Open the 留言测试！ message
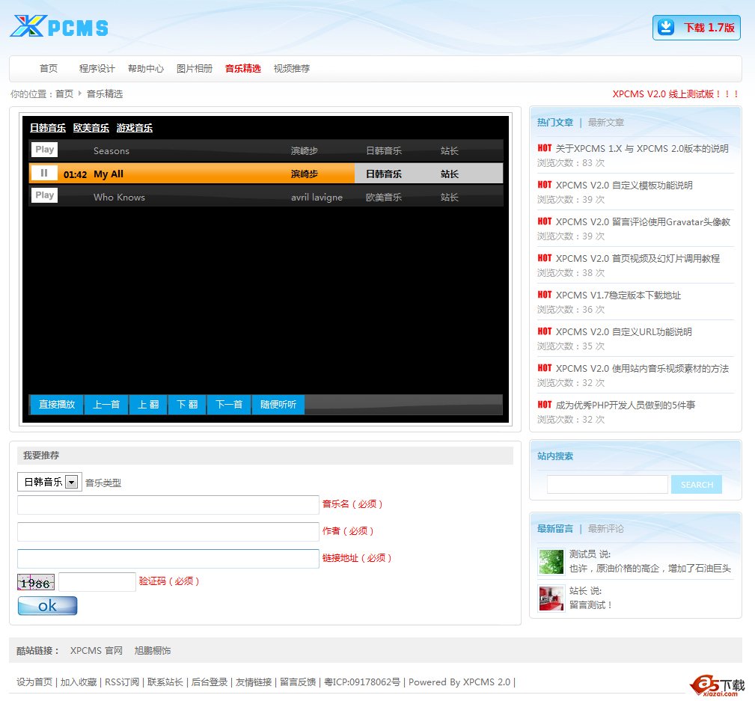 coord(591,604)
